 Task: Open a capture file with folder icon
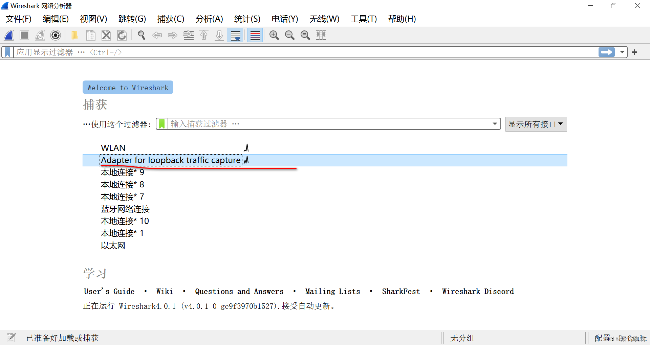click(74, 35)
